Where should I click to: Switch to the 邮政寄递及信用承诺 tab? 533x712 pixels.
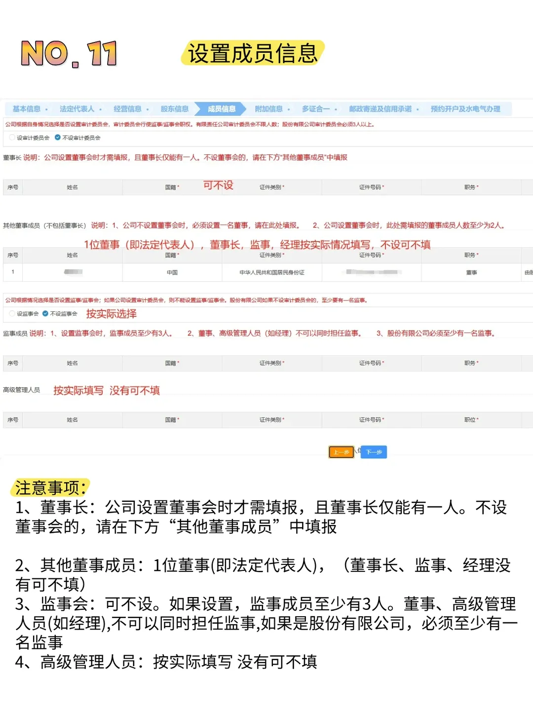pyautogui.click(x=380, y=108)
